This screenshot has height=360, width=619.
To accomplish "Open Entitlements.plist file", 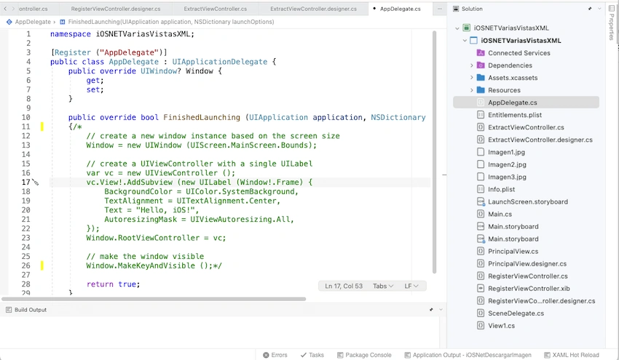I will 515,115.
